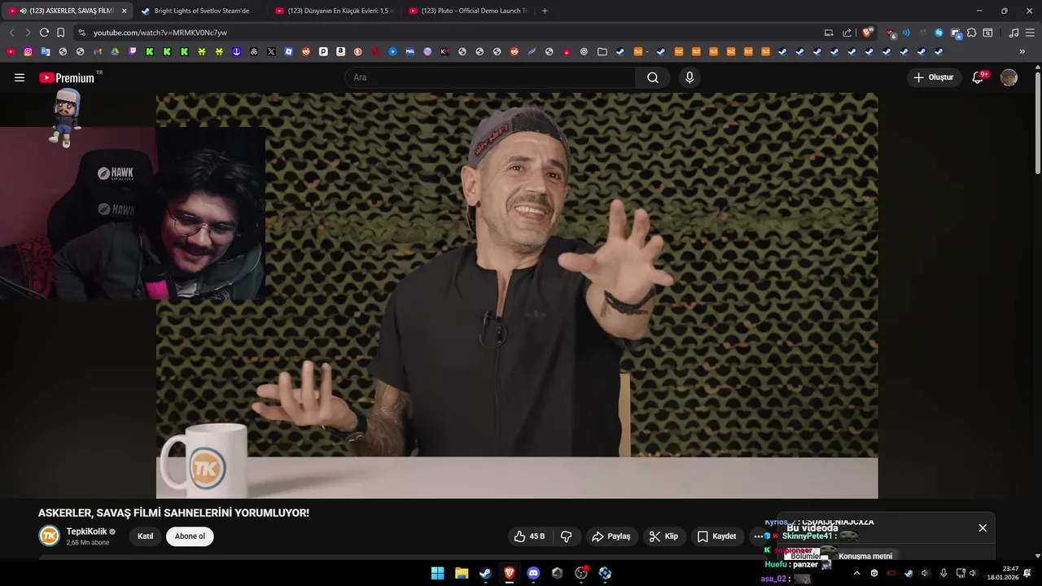Go back with browser back arrow

coord(11,33)
